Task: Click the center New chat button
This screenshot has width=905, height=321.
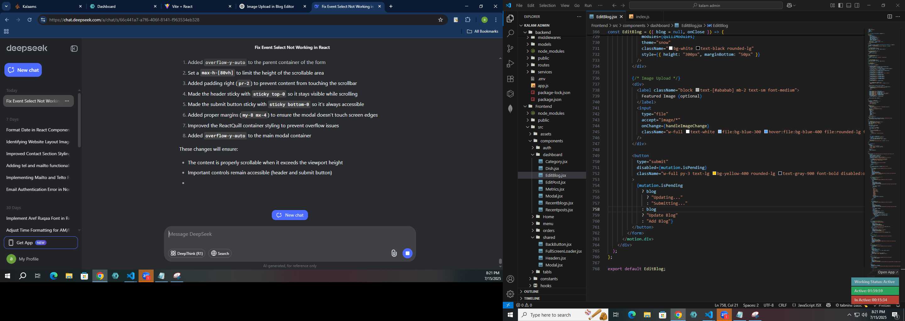Action: pyautogui.click(x=290, y=215)
